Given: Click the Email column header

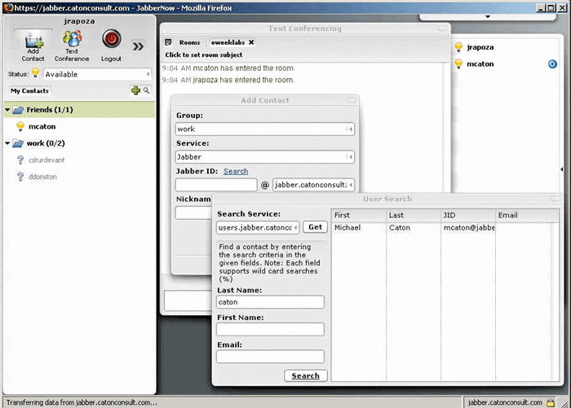Looking at the screenshot, I should click(x=527, y=215).
